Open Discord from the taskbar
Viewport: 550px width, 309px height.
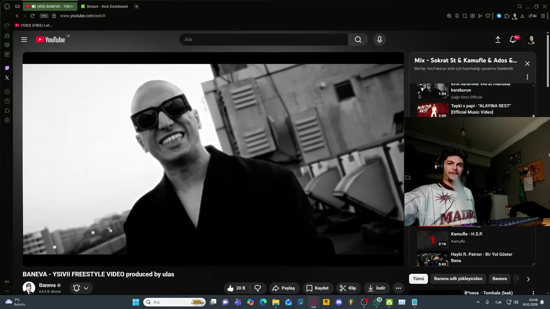click(x=339, y=302)
